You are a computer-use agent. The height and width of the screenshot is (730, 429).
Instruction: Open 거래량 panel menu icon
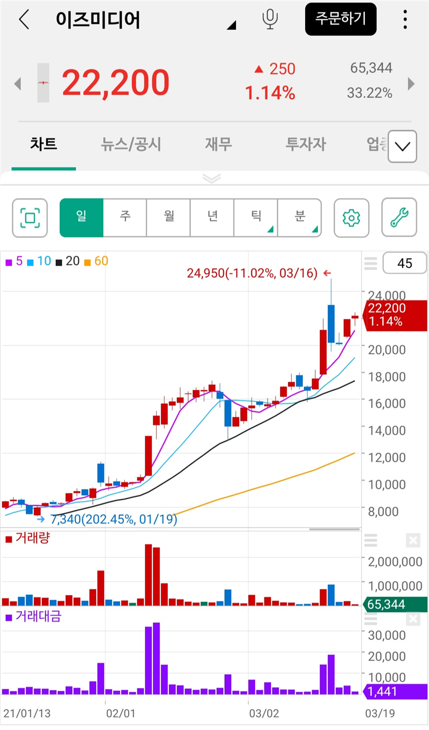[371, 540]
